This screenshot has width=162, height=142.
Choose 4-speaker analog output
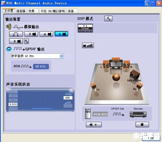pos(46,34)
